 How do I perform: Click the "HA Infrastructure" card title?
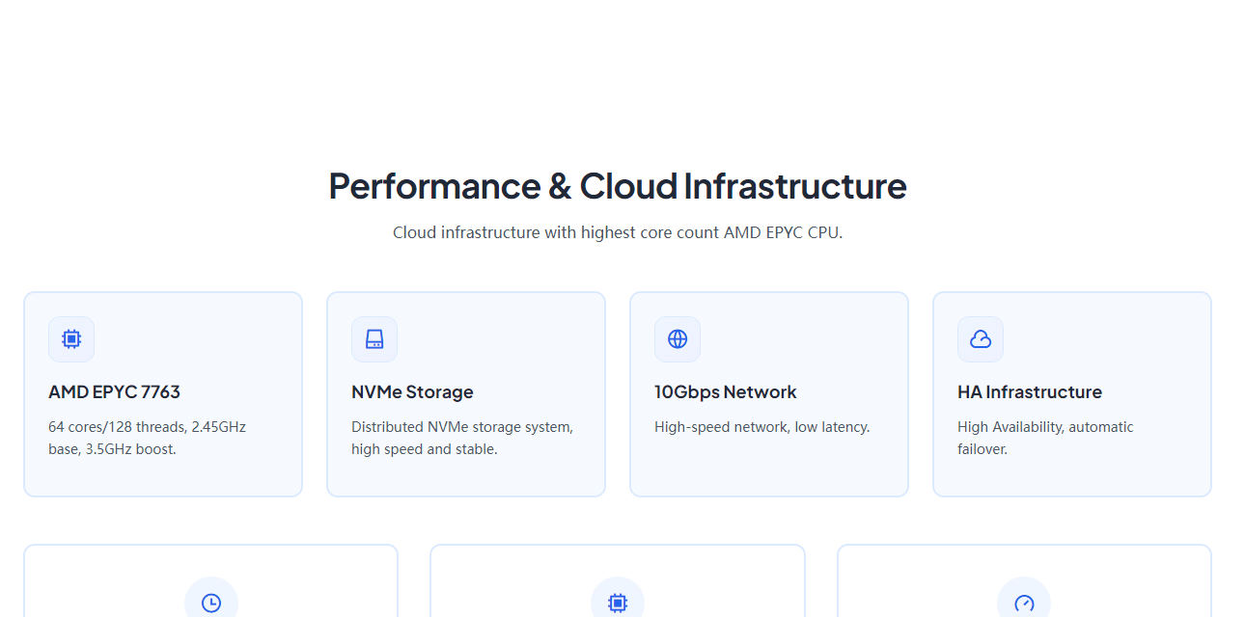(1030, 391)
